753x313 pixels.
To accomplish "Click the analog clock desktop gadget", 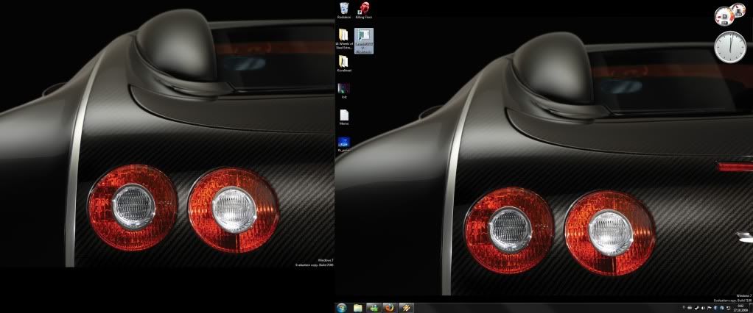I will point(730,47).
